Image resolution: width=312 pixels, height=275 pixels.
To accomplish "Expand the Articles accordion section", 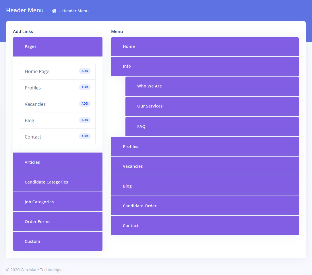I will coord(57,162).
